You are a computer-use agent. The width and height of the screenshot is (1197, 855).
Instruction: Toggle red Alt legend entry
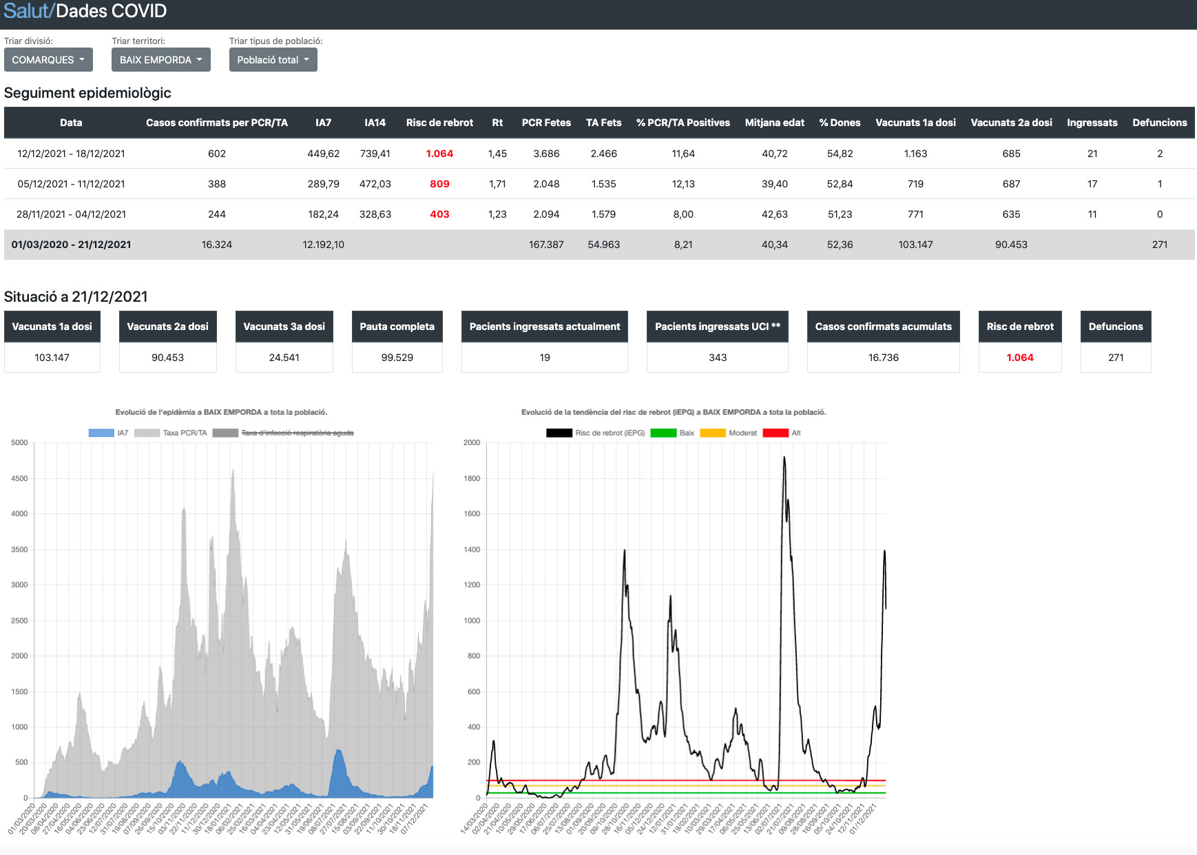(x=782, y=433)
